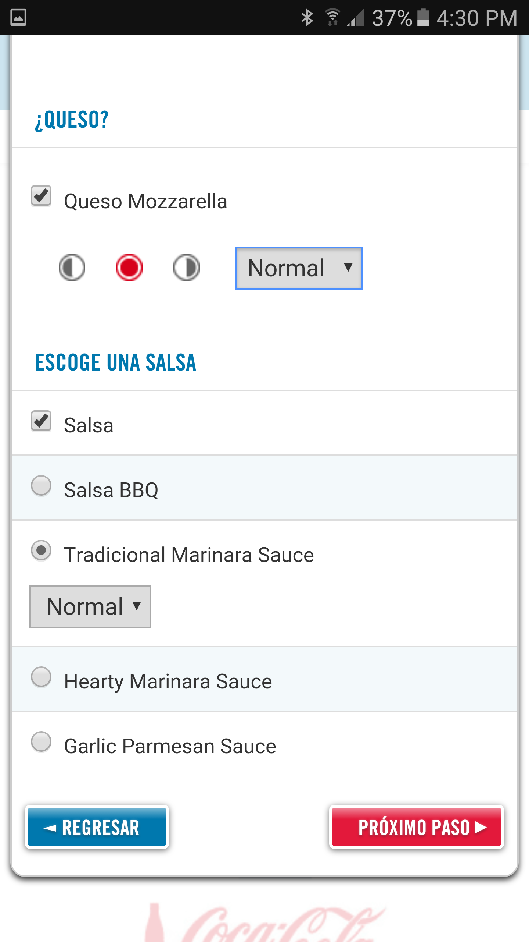
Task: Uncheck the Queso Mozzarella checkbox
Action: [x=41, y=196]
